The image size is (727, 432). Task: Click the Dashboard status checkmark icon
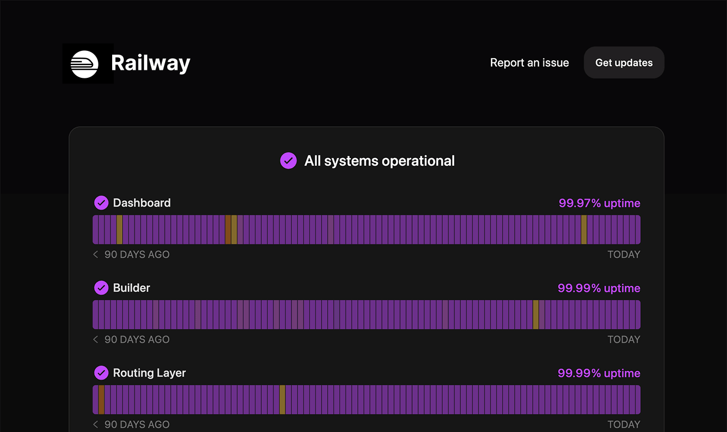pyautogui.click(x=101, y=203)
